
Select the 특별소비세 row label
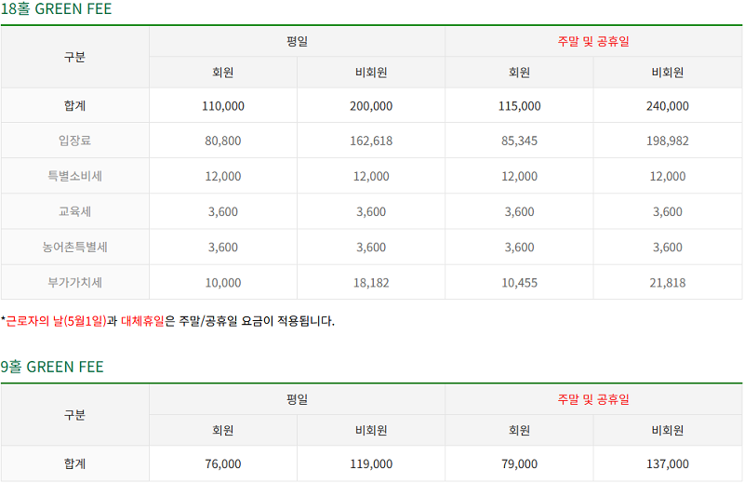click(74, 177)
